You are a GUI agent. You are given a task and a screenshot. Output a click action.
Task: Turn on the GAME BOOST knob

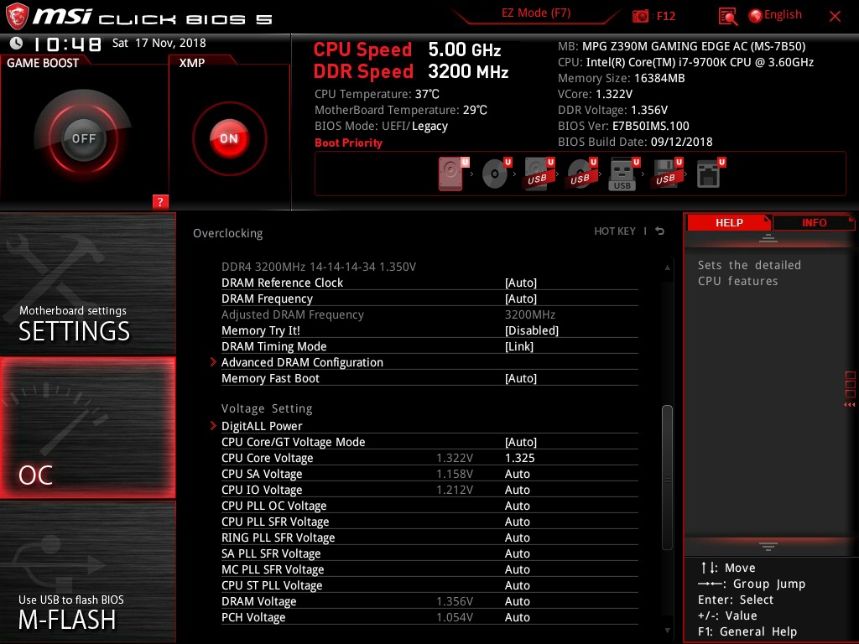click(x=83, y=138)
